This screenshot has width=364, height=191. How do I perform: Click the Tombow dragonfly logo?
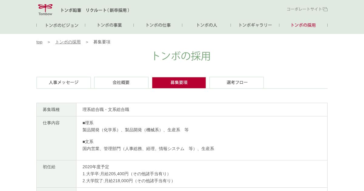(x=45, y=10)
